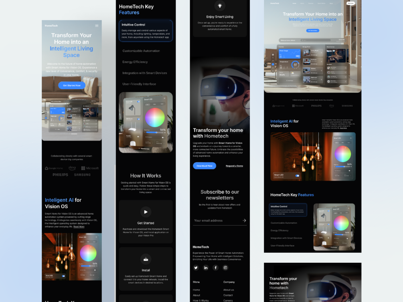Click Home in desktop navigation bar

point(294,3)
